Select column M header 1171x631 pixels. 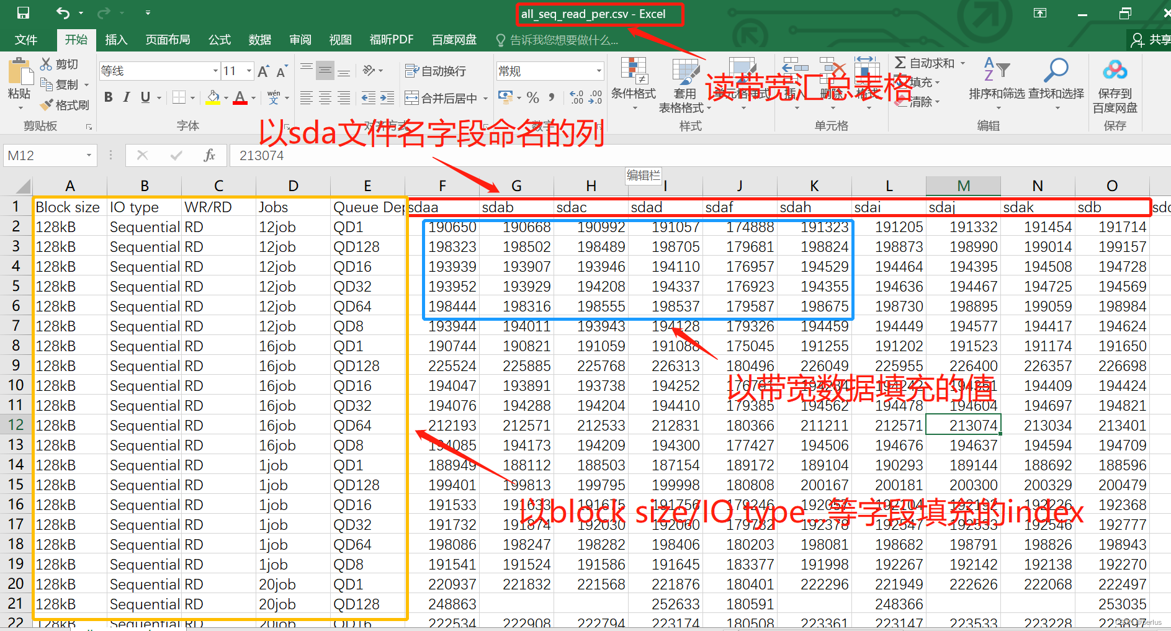pyautogui.click(x=963, y=186)
